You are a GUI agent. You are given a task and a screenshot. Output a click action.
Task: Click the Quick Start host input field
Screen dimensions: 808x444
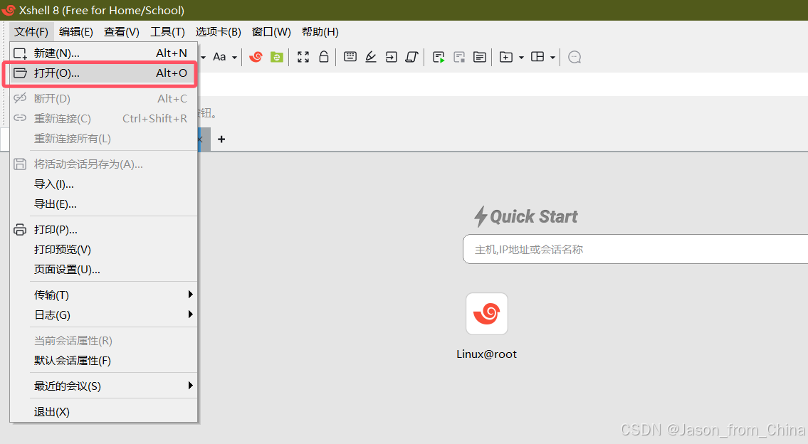(x=636, y=249)
